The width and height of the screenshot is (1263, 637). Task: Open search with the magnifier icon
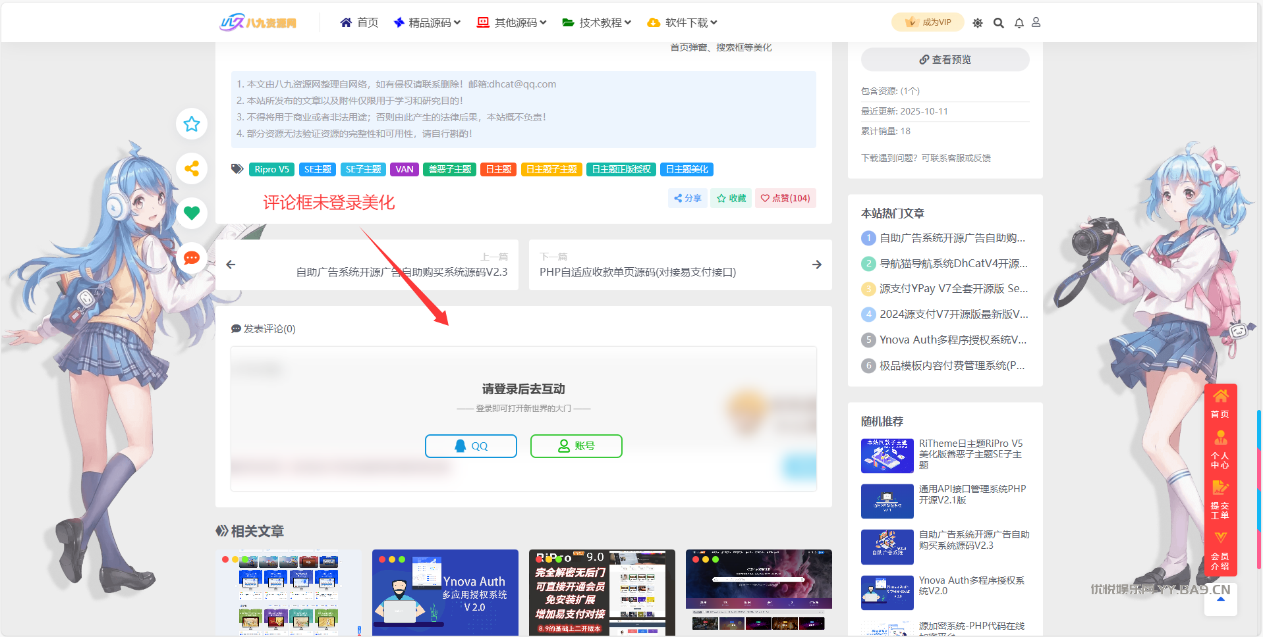tap(998, 23)
